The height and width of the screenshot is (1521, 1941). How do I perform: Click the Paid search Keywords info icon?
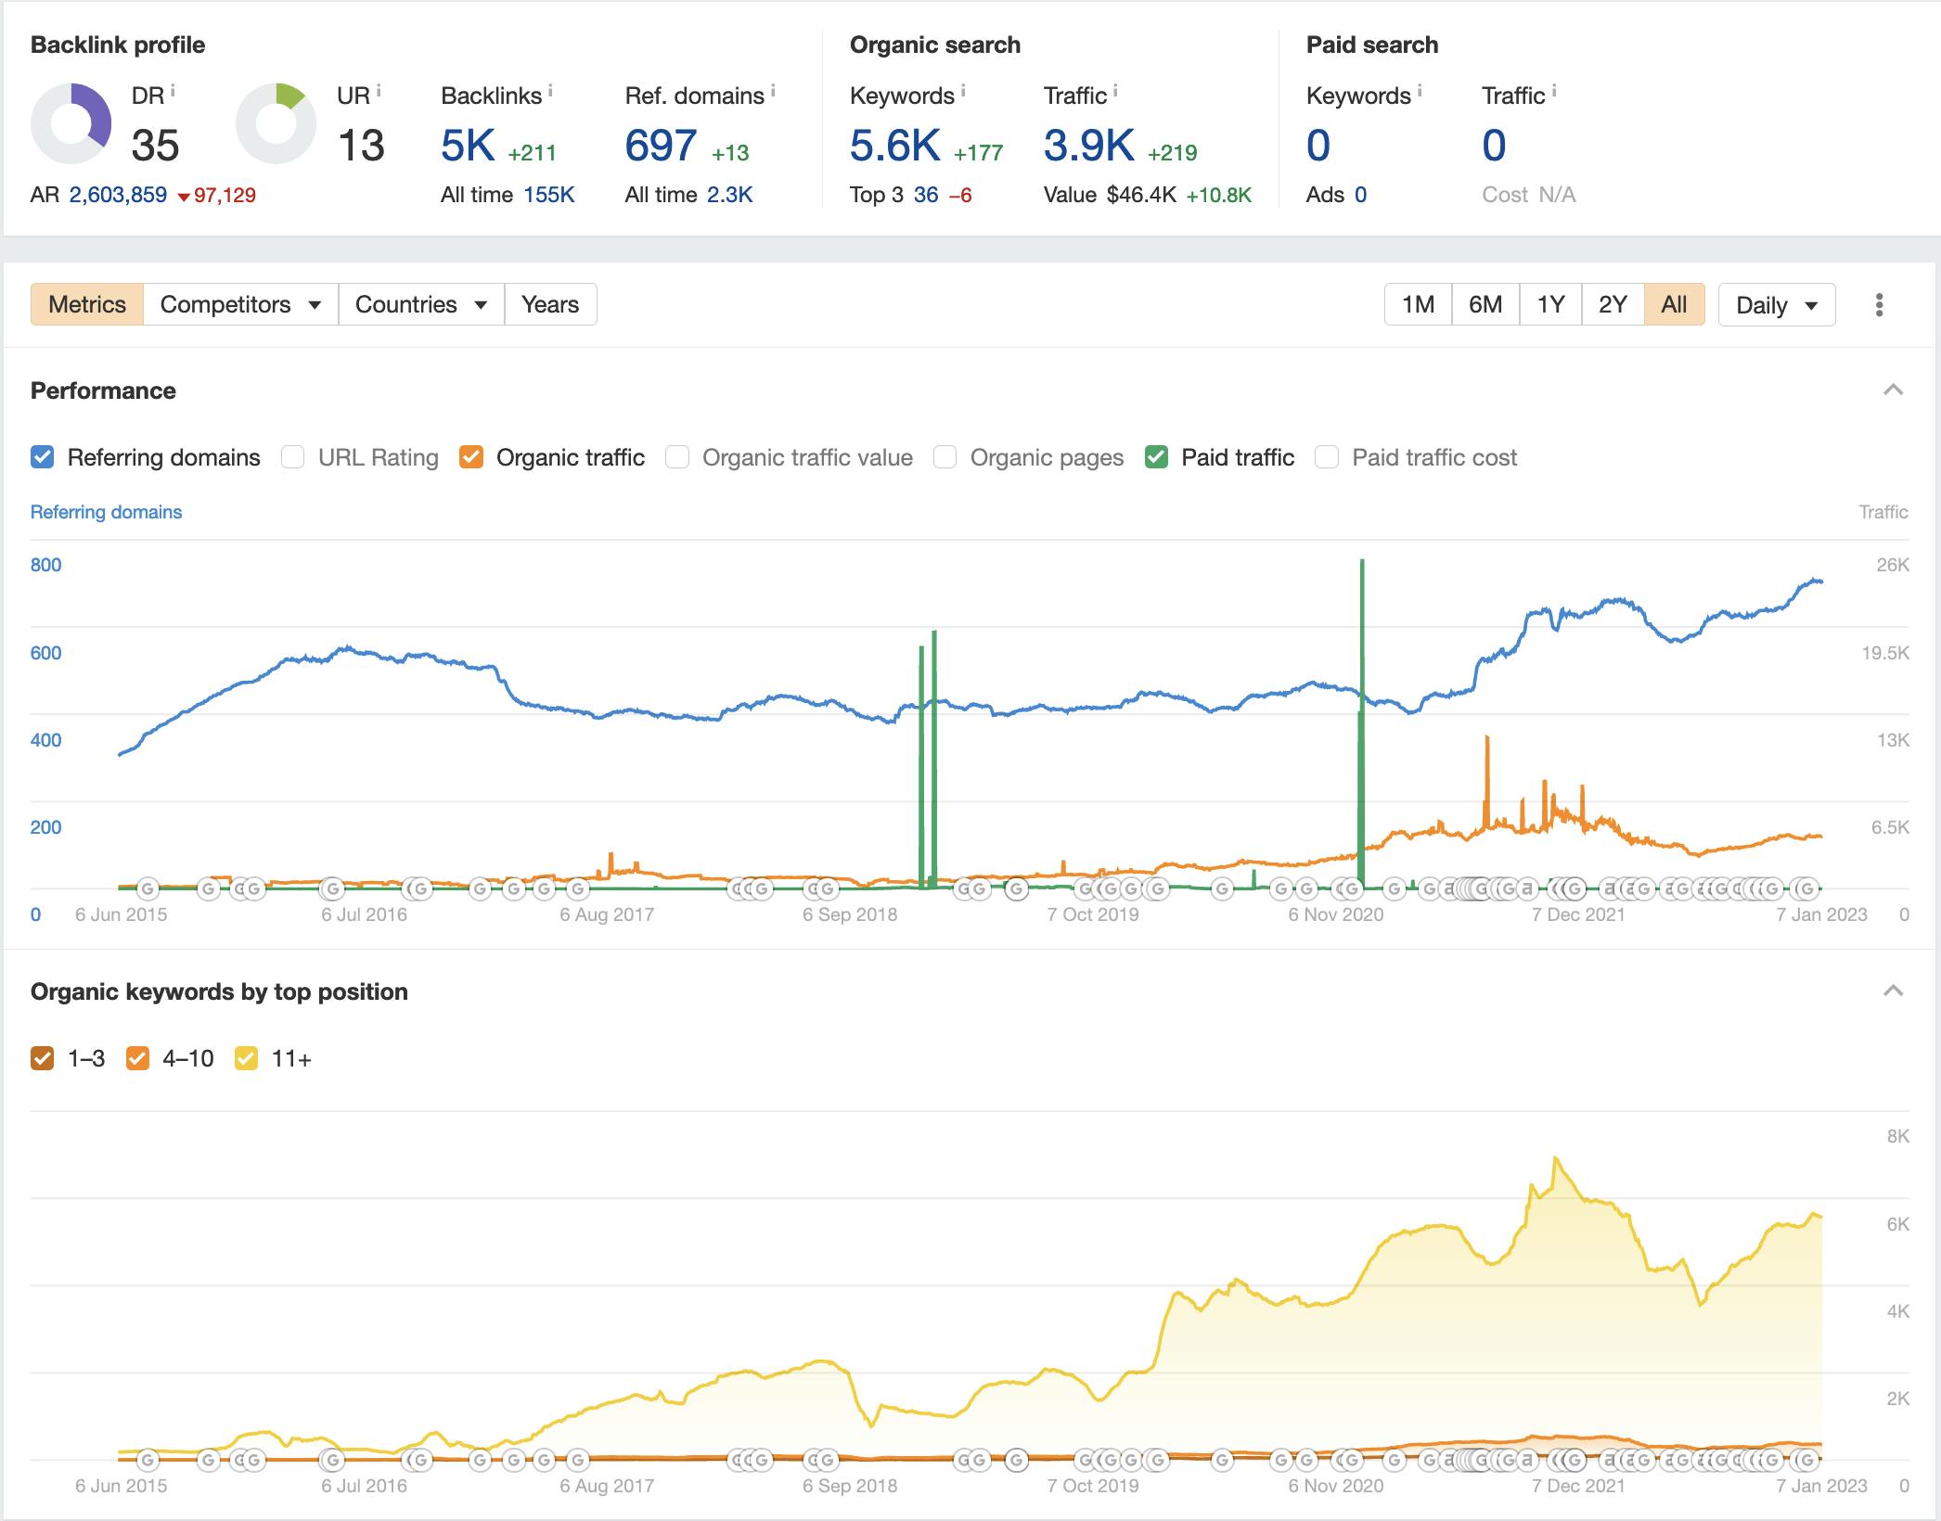pyautogui.click(x=1420, y=91)
